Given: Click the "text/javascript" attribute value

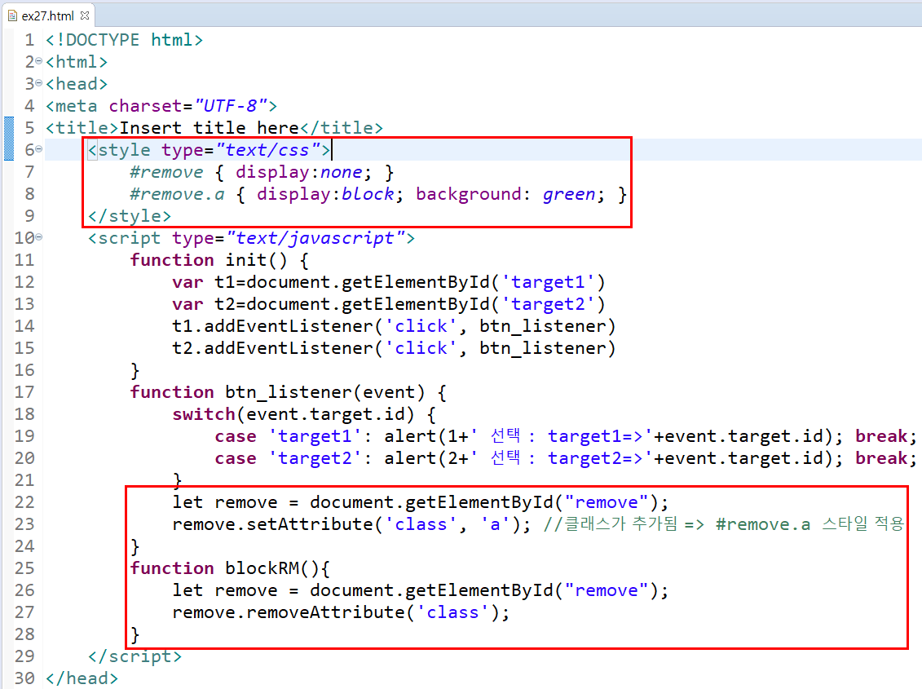Looking at the screenshot, I should coord(315,238).
